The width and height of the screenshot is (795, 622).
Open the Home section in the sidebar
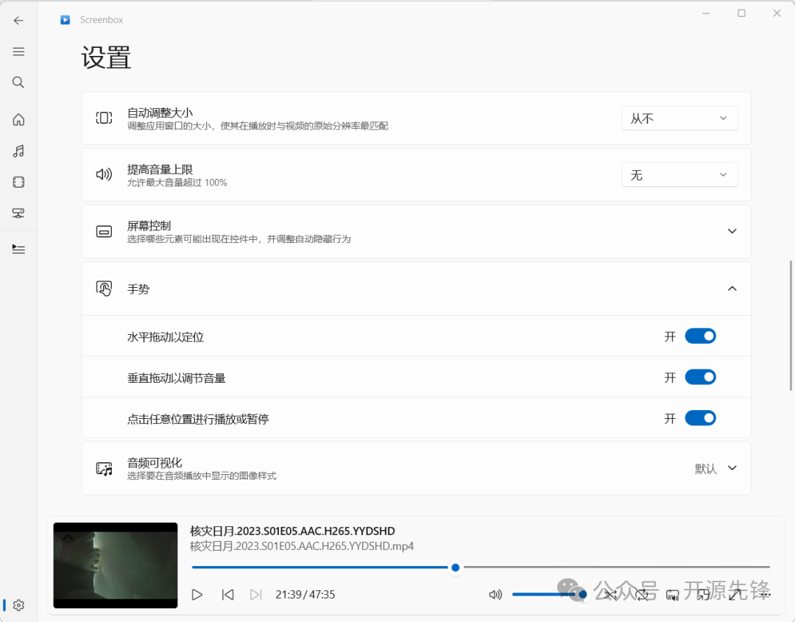(x=18, y=119)
